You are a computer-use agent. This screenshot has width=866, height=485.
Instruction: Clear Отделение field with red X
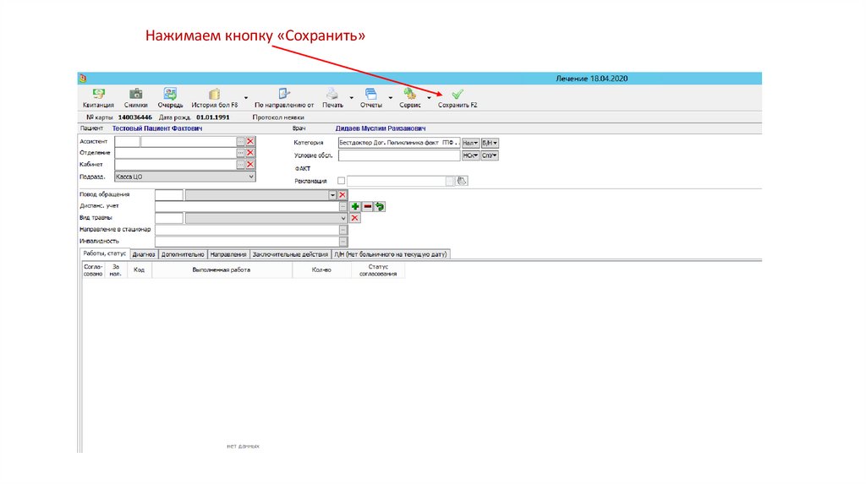[x=250, y=153]
